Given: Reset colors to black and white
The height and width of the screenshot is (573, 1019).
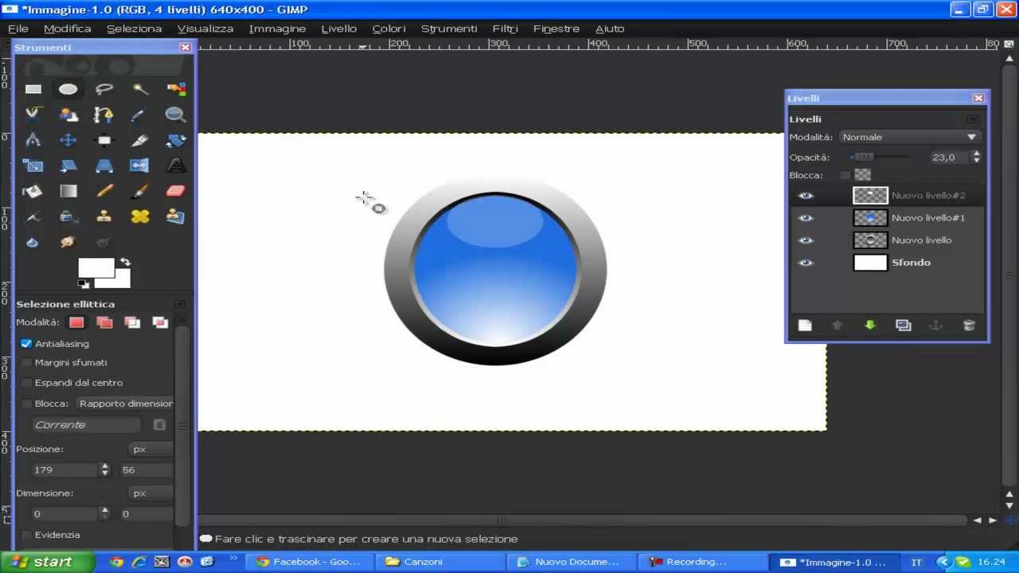Looking at the screenshot, I should [83, 283].
